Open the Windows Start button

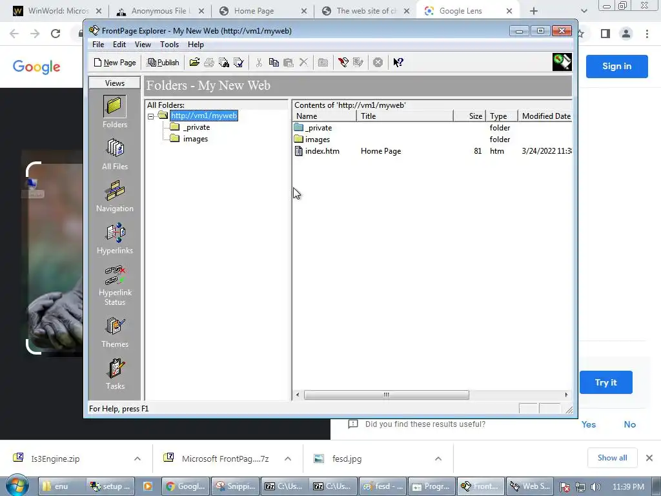pyautogui.click(x=17, y=486)
